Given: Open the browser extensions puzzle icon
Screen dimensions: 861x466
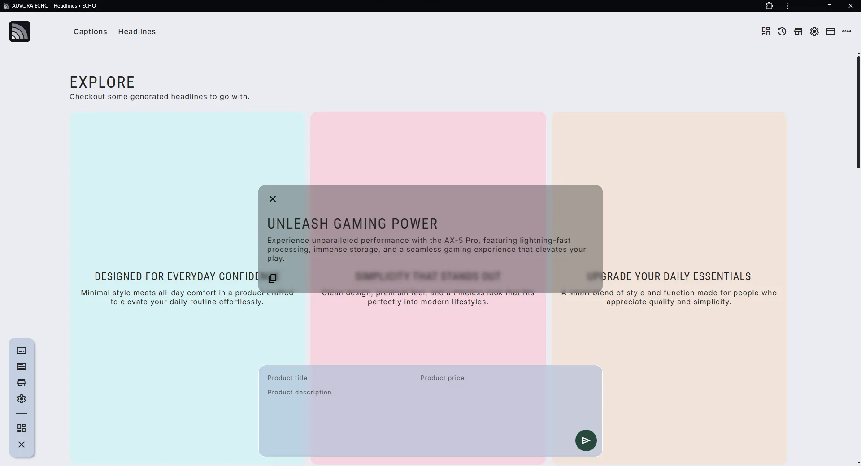Looking at the screenshot, I should click(x=770, y=6).
